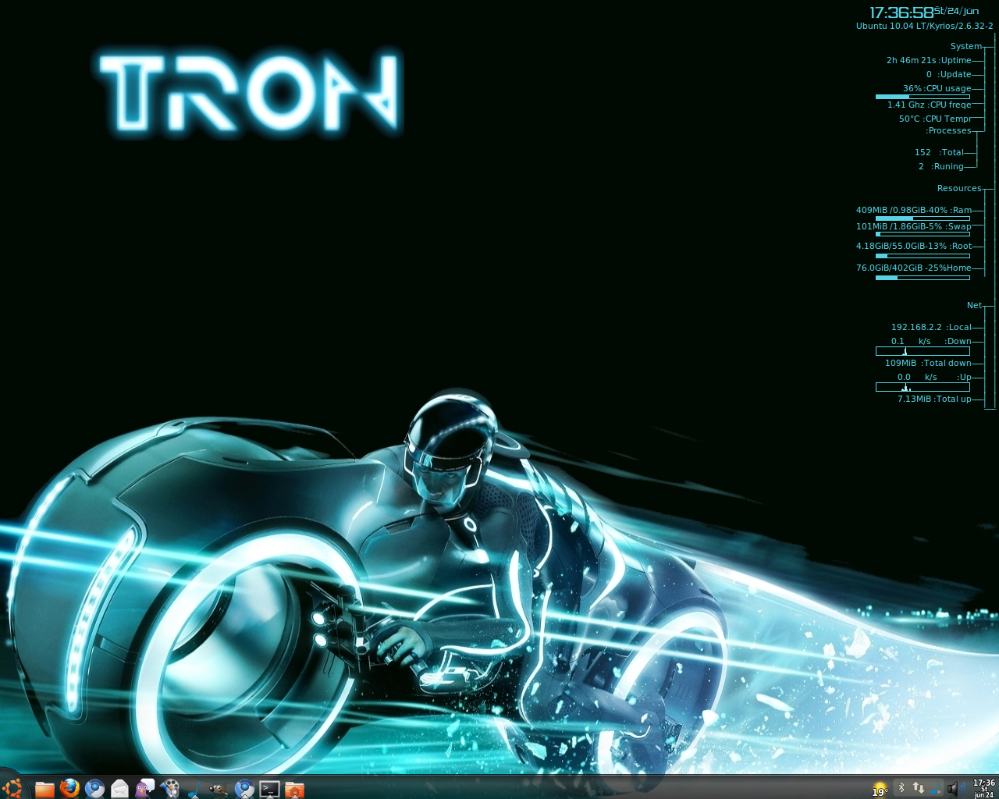Screen dimensions: 999x799
Task: Click the '7.13MiB :Total up' line
Action: (934, 399)
